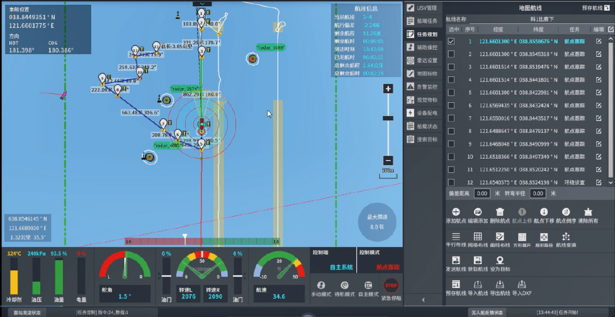615x317 pixels.
Task: Move waypoint down with 航点下移
Action: coord(544,212)
